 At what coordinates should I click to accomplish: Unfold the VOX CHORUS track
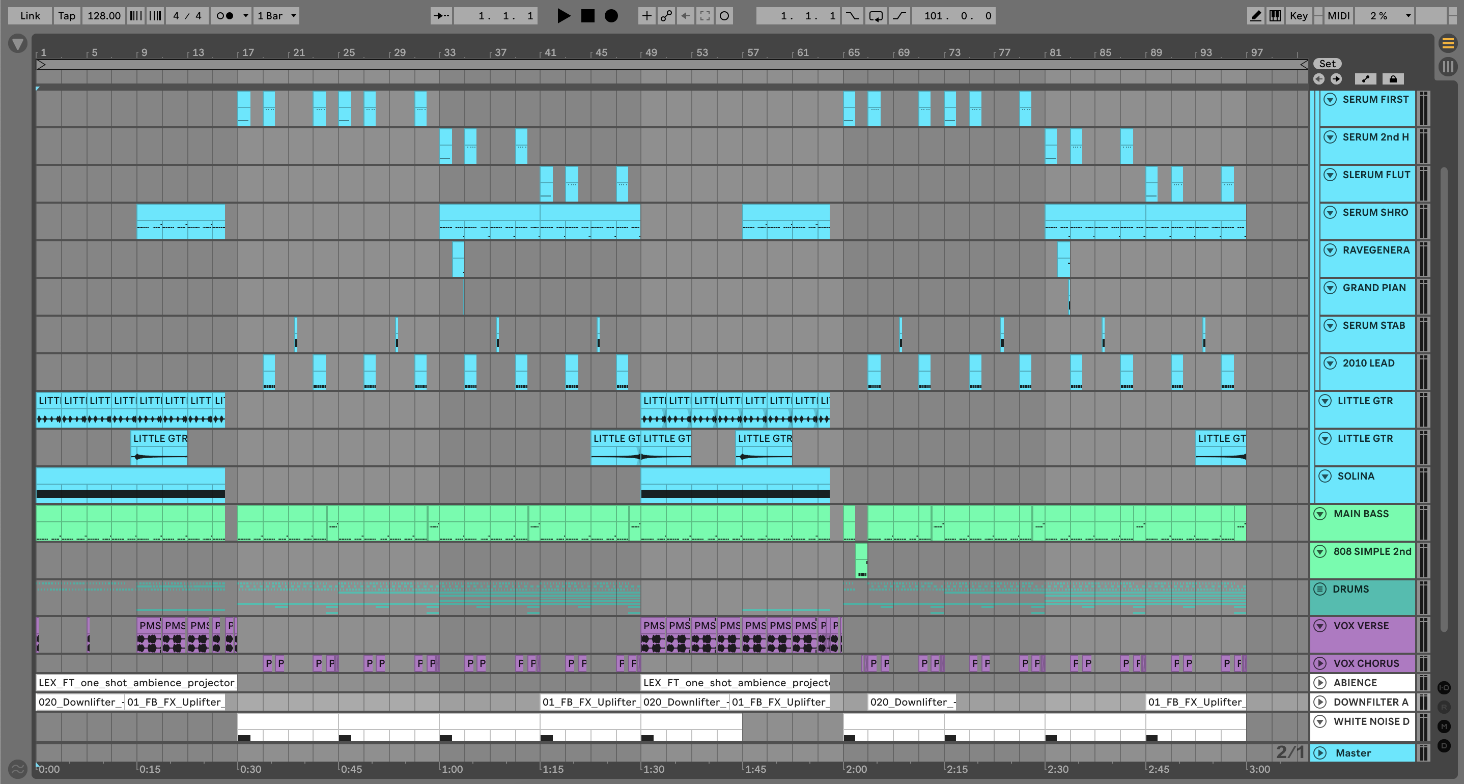pyautogui.click(x=1320, y=663)
